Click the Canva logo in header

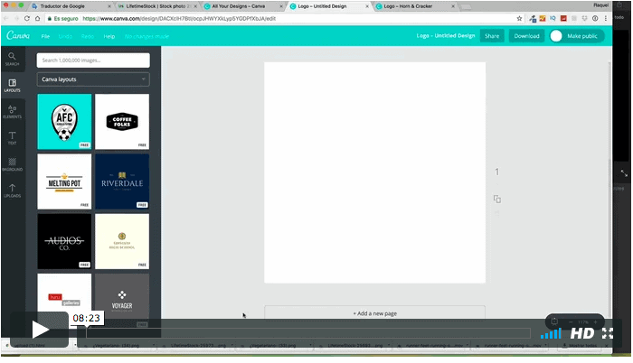pos(18,35)
